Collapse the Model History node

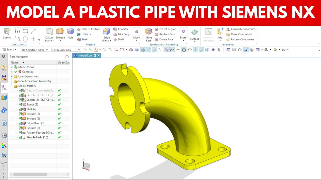click(x=12, y=86)
